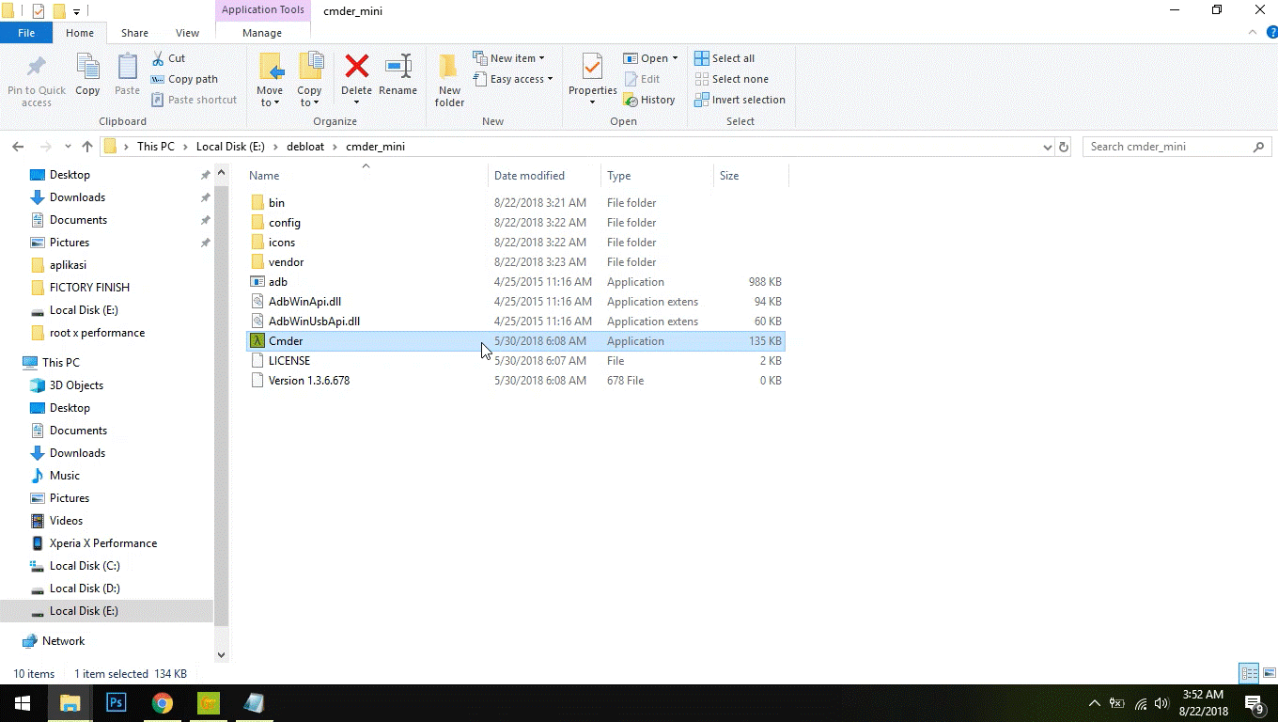1278x722 pixels.
Task: Refresh the current folder
Action: (1064, 147)
